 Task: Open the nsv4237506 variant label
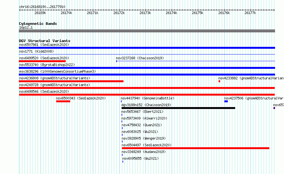pos(254,98)
